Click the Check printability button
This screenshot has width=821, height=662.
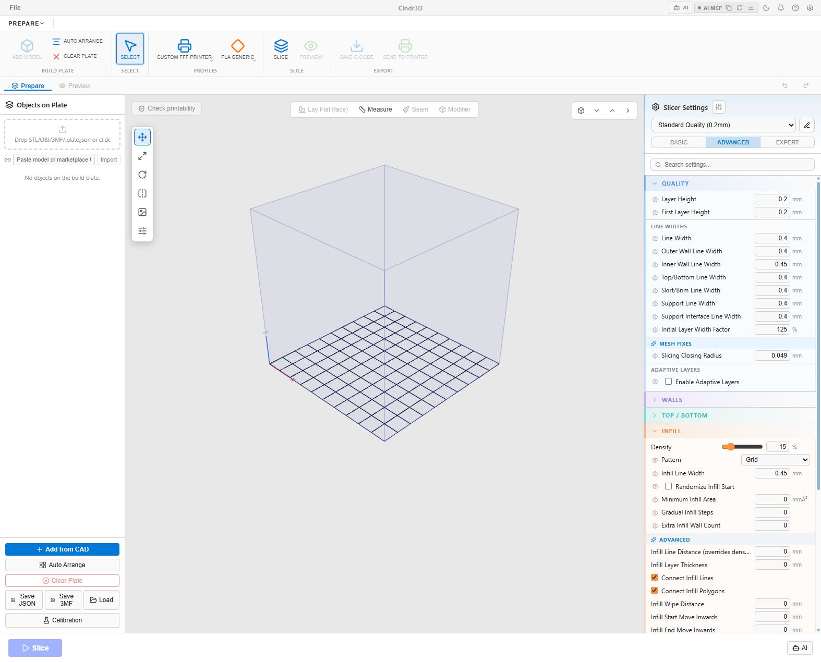(167, 108)
